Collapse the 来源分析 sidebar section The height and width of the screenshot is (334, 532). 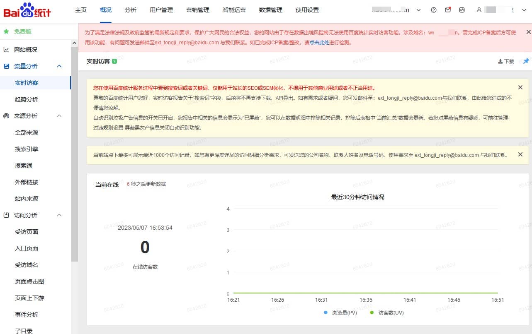tap(59, 116)
